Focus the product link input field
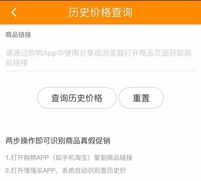Screen dimensions: 201x181 click(x=100, y=58)
